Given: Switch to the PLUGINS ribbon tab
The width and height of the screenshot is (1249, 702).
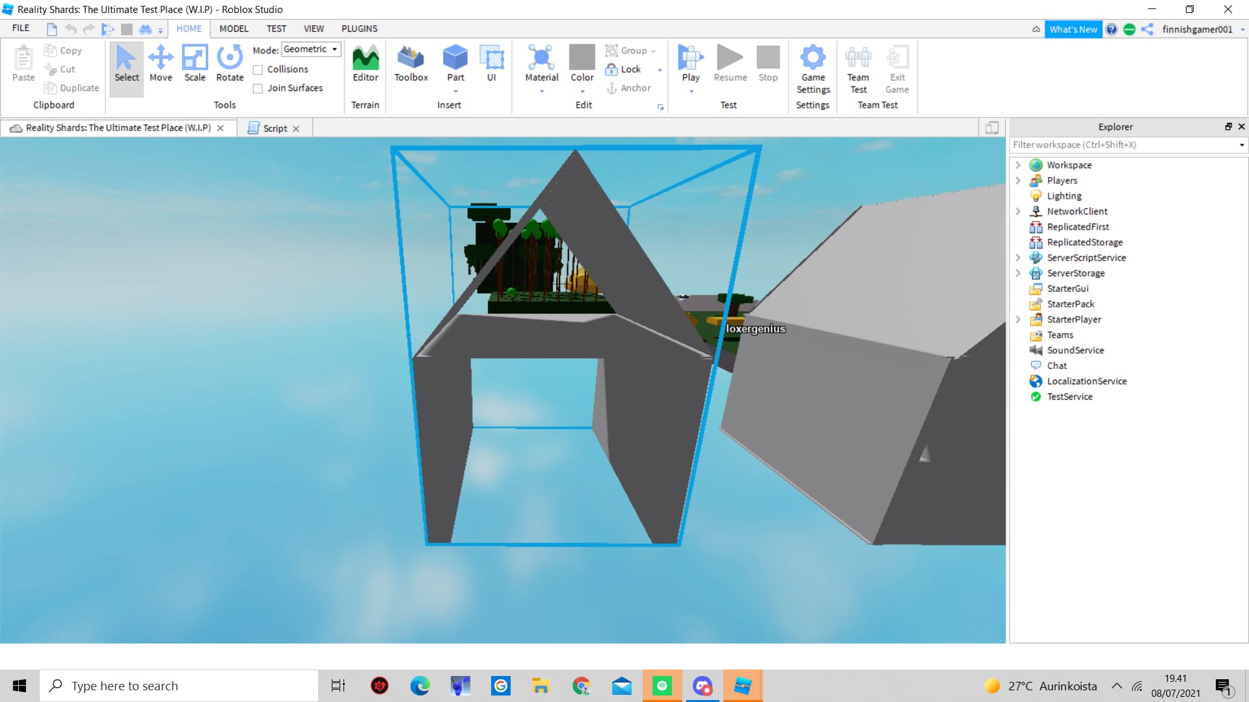Looking at the screenshot, I should tap(359, 29).
